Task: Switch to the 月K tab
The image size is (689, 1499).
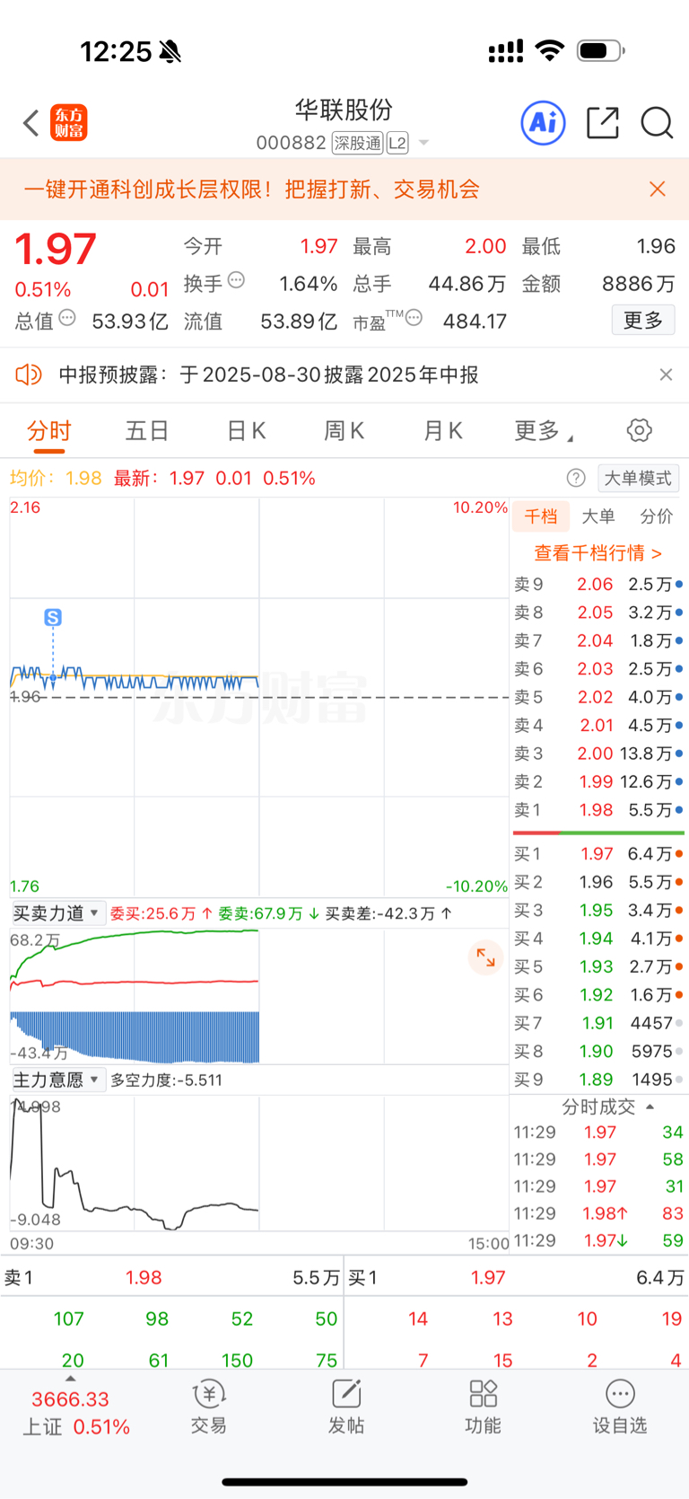Action: tap(443, 431)
